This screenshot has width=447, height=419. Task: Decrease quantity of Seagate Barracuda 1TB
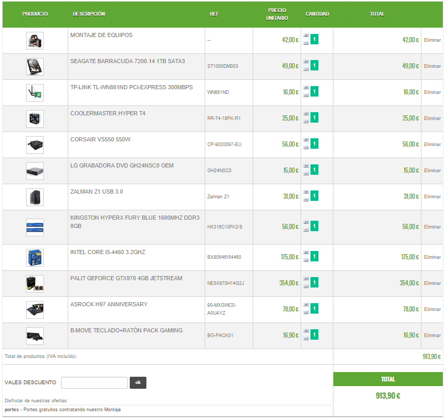(306, 69)
